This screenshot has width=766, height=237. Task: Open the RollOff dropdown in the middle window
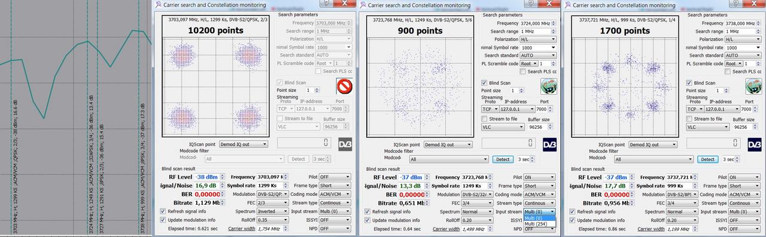pos(477,220)
